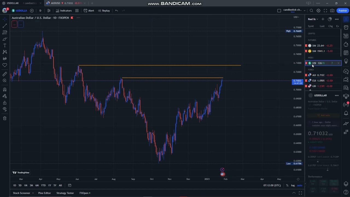Toggle lock all drawing tools

[x=5, y=103]
